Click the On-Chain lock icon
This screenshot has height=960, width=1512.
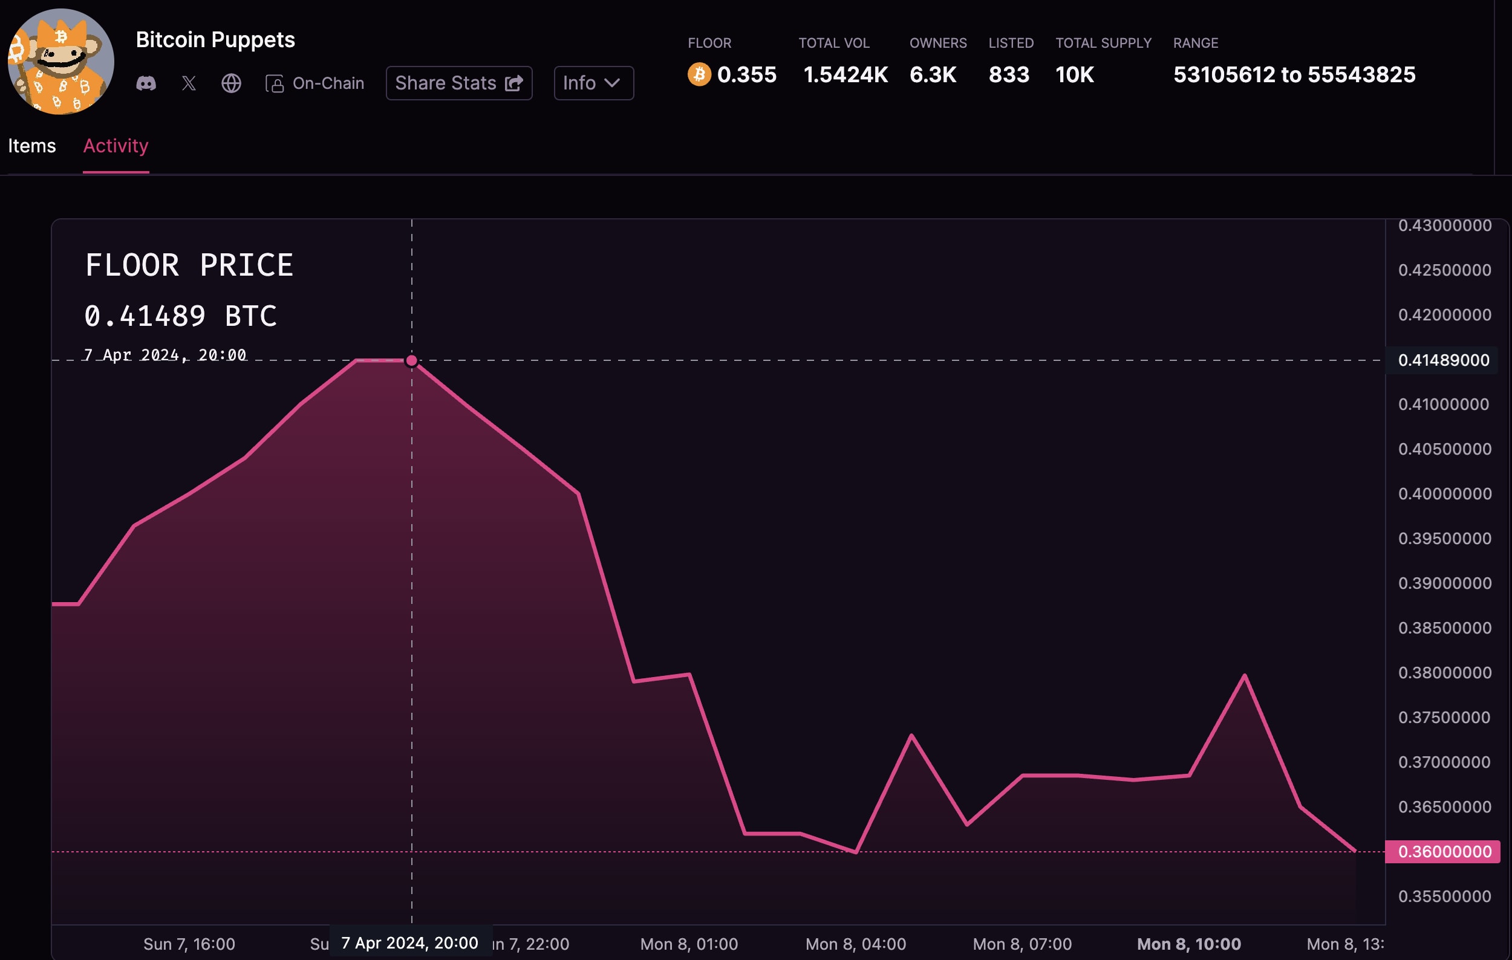coord(275,83)
